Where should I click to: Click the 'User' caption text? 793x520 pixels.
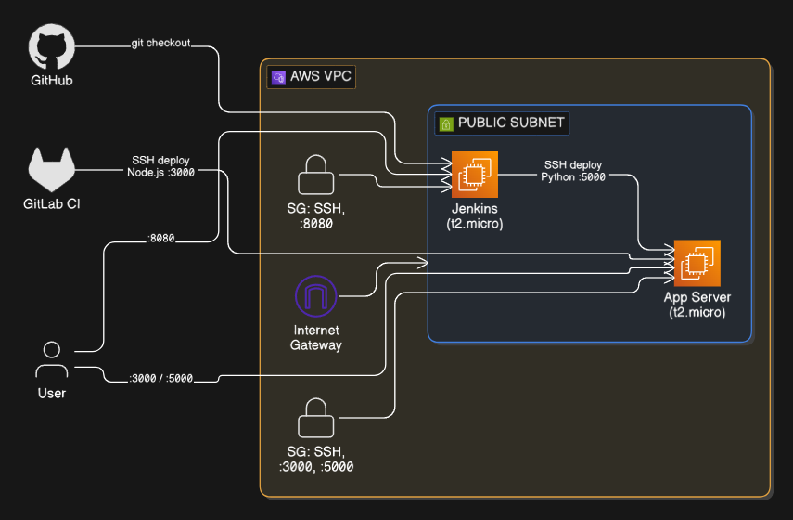pyautogui.click(x=52, y=394)
